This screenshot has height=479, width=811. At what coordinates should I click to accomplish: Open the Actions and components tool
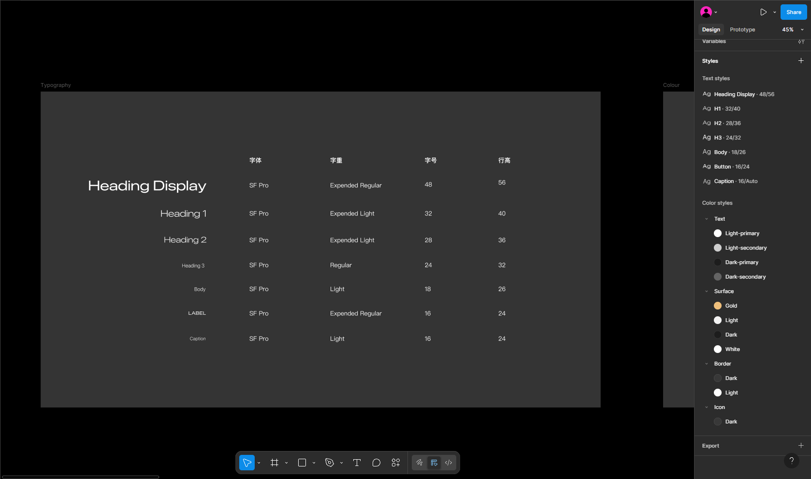396,463
